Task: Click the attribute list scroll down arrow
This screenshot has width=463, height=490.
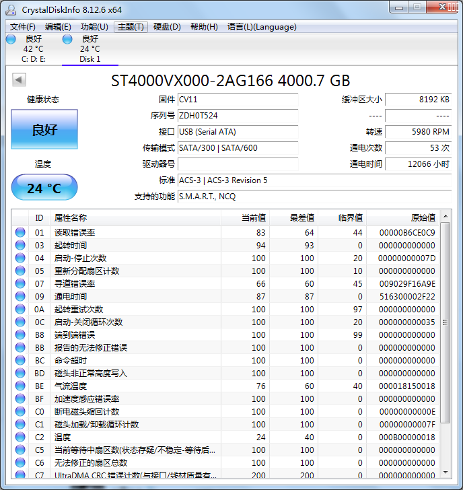Action: click(x=446, y=473)
